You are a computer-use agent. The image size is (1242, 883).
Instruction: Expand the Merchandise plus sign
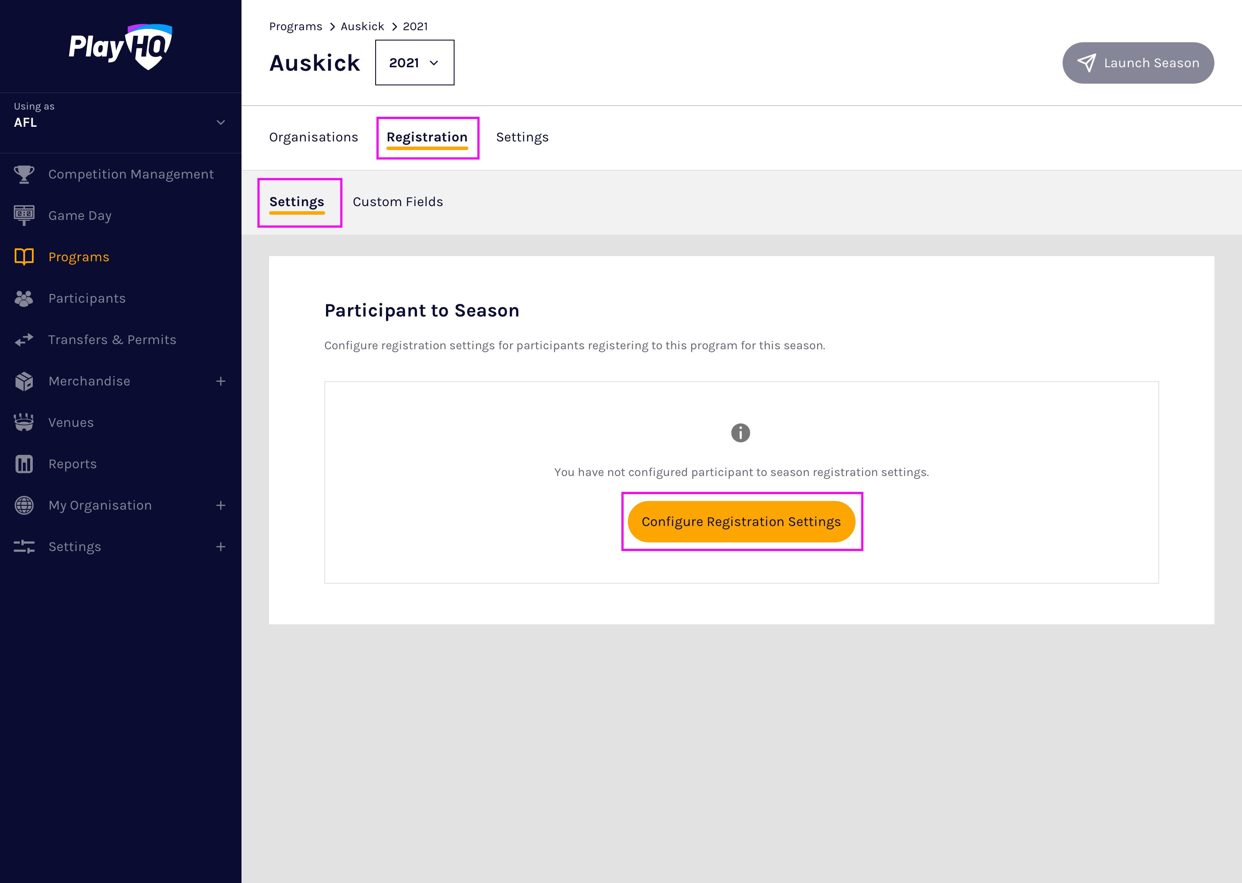click(x=220, y=381)
